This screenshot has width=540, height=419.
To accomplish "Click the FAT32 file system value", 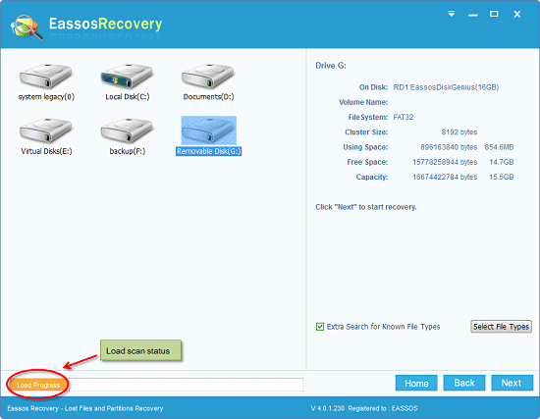I will coord(404,117).
